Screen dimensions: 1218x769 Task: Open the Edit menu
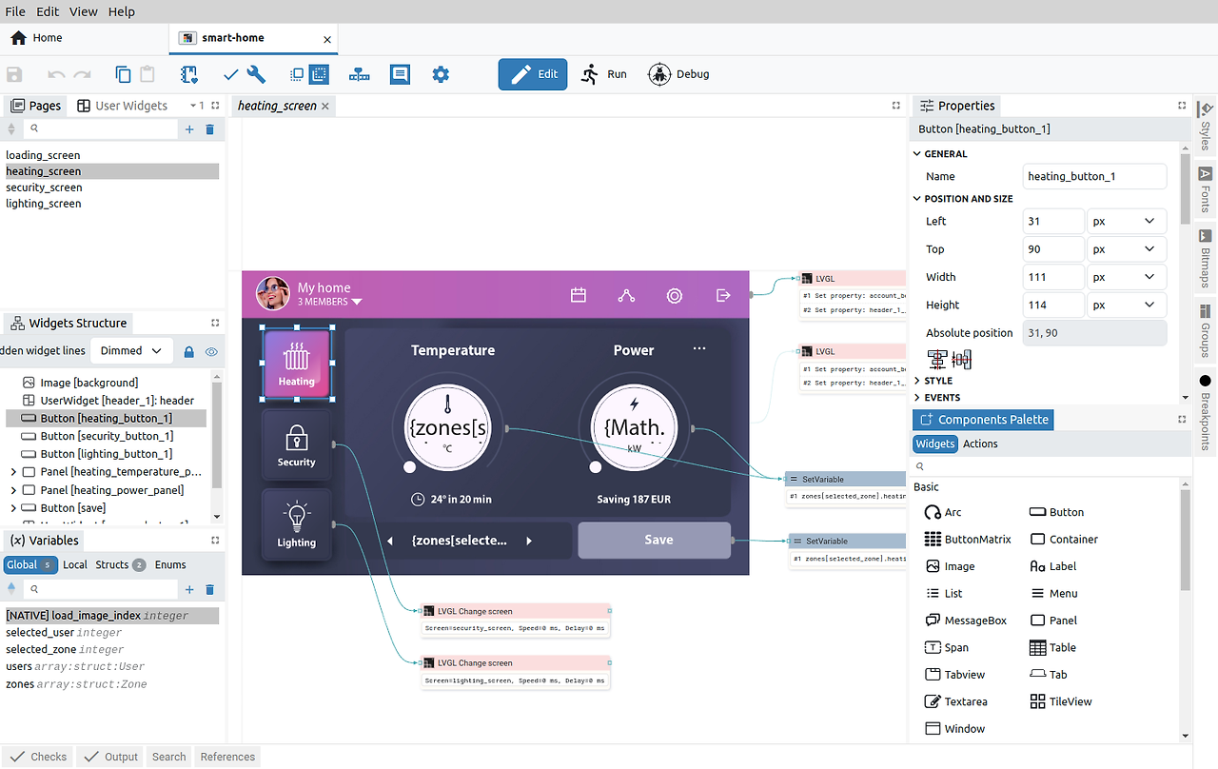[48, 11]
